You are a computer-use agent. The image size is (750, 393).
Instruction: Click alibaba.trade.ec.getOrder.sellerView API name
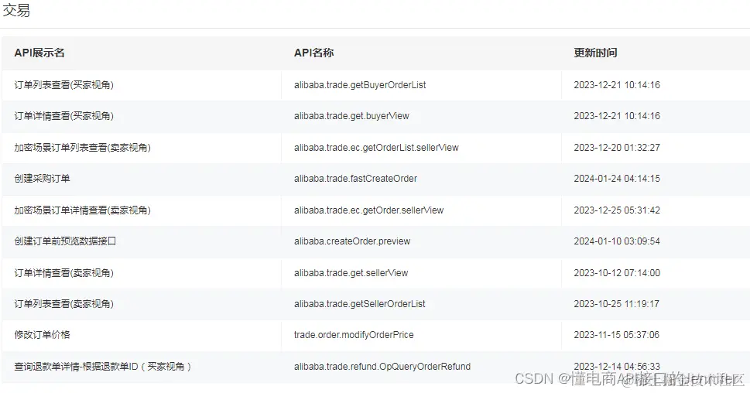[x=368, y=210]
